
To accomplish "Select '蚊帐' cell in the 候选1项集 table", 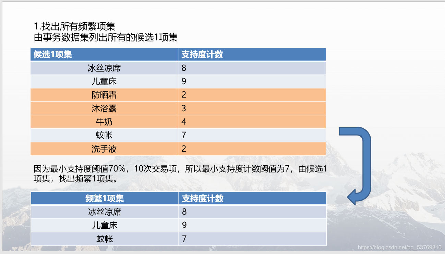I will [x=104, y=135].
